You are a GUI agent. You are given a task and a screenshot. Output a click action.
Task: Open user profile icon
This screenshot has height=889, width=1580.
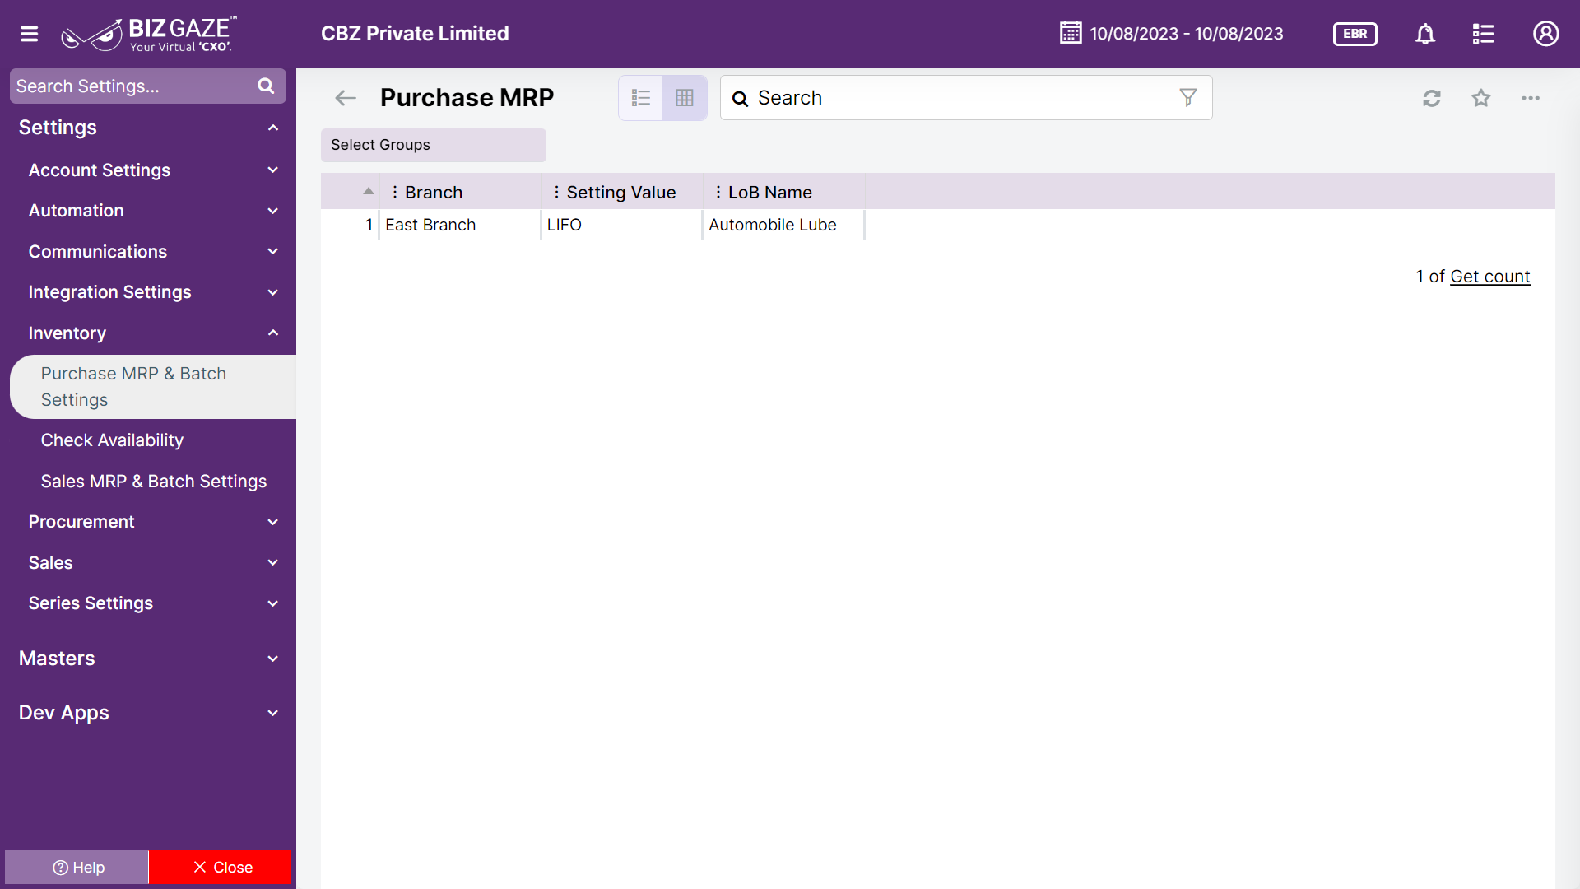[1545, 34]
